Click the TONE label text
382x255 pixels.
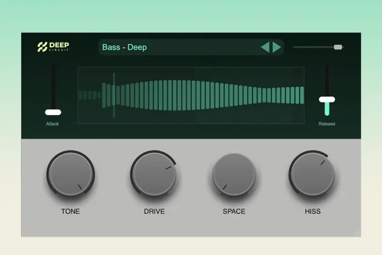coord(70,211)
